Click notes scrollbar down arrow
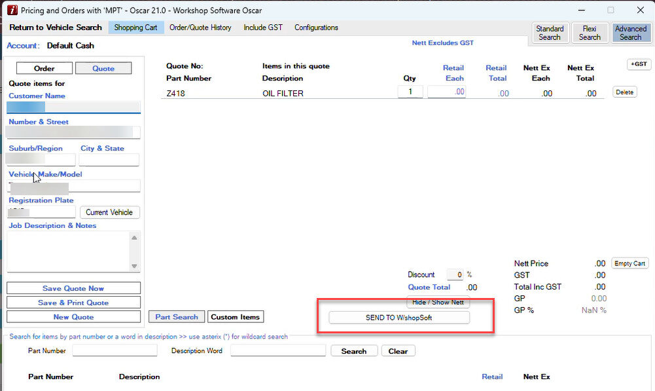655x391 pixels. click(x=134, y=266)
